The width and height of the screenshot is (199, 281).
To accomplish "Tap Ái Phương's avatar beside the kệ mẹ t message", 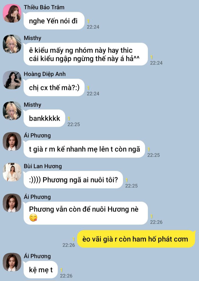I will point(12,262).
